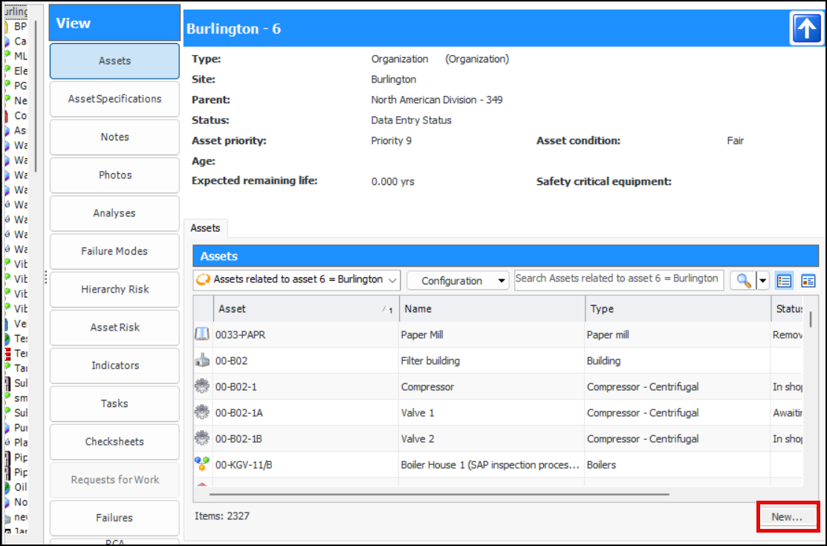The image size is (827, 546).
Task: Open Failure Modes in View panel
Action: (114, 251)
